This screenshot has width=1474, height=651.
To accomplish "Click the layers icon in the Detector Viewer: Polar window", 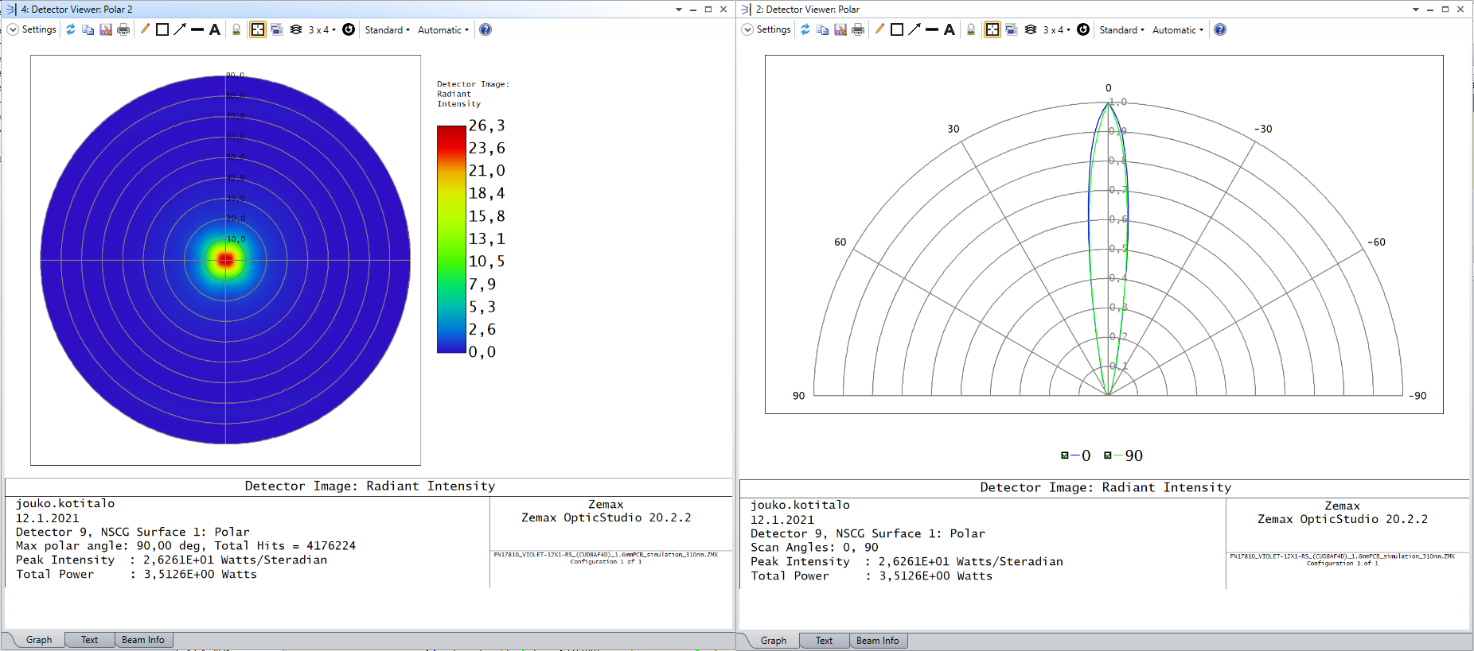I will (x=1031, y=29).
